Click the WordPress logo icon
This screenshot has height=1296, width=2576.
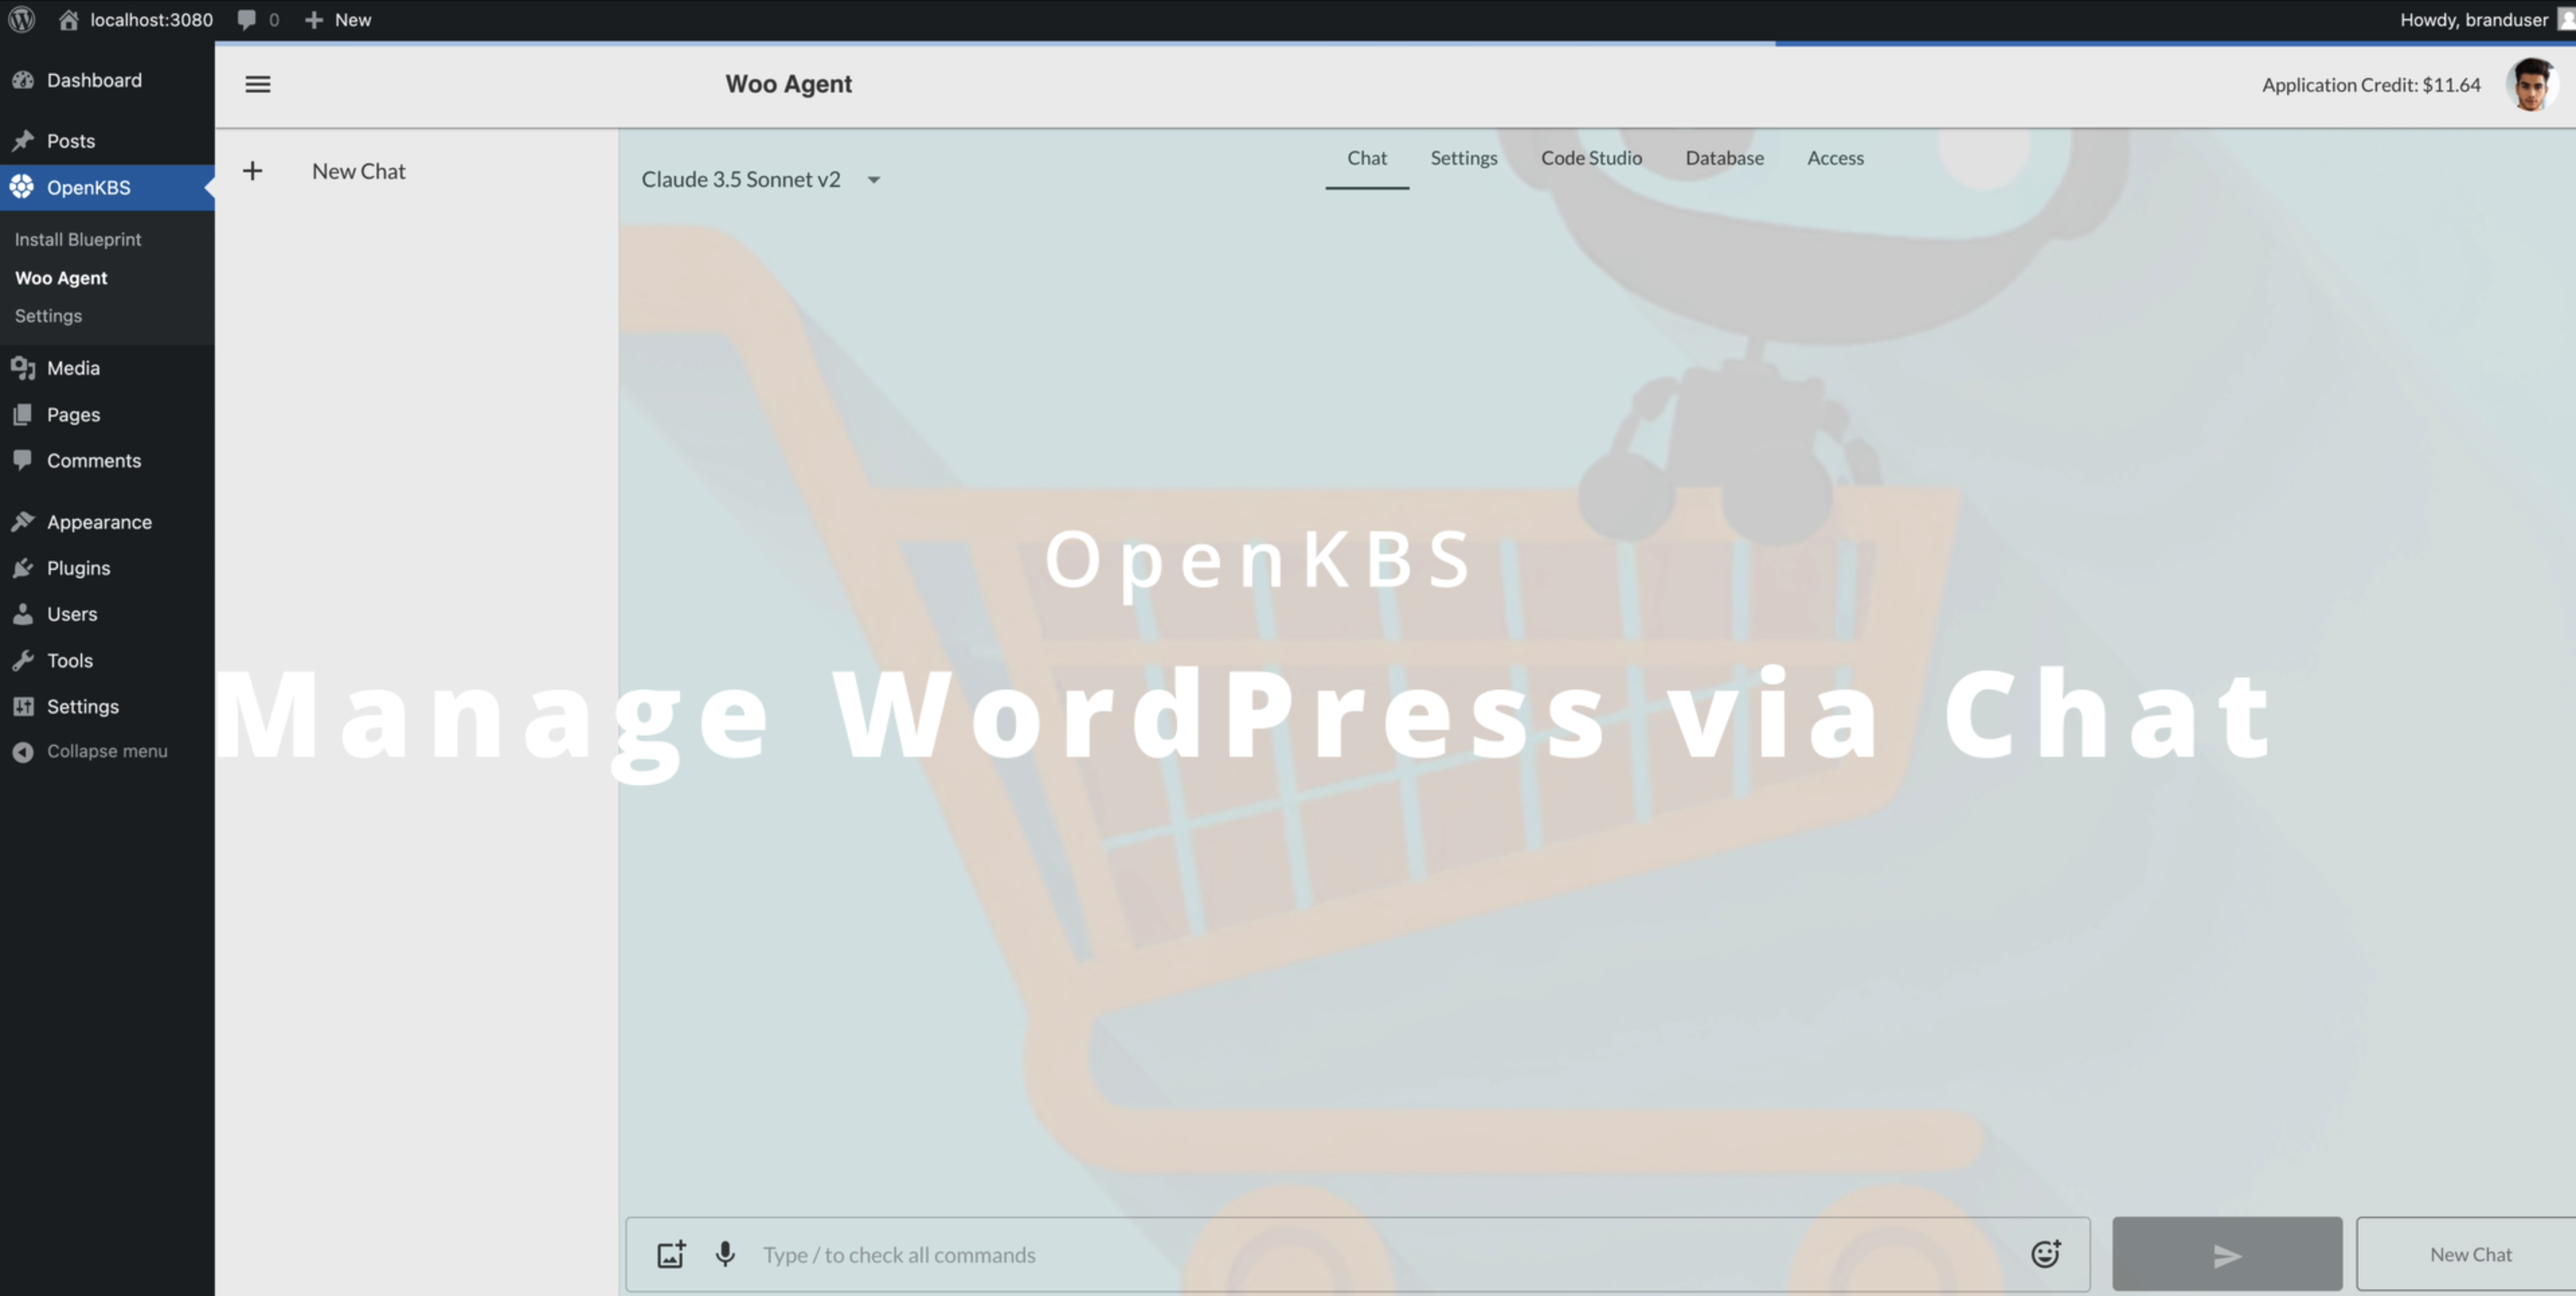pyautogui.click(x=21, y=19)
